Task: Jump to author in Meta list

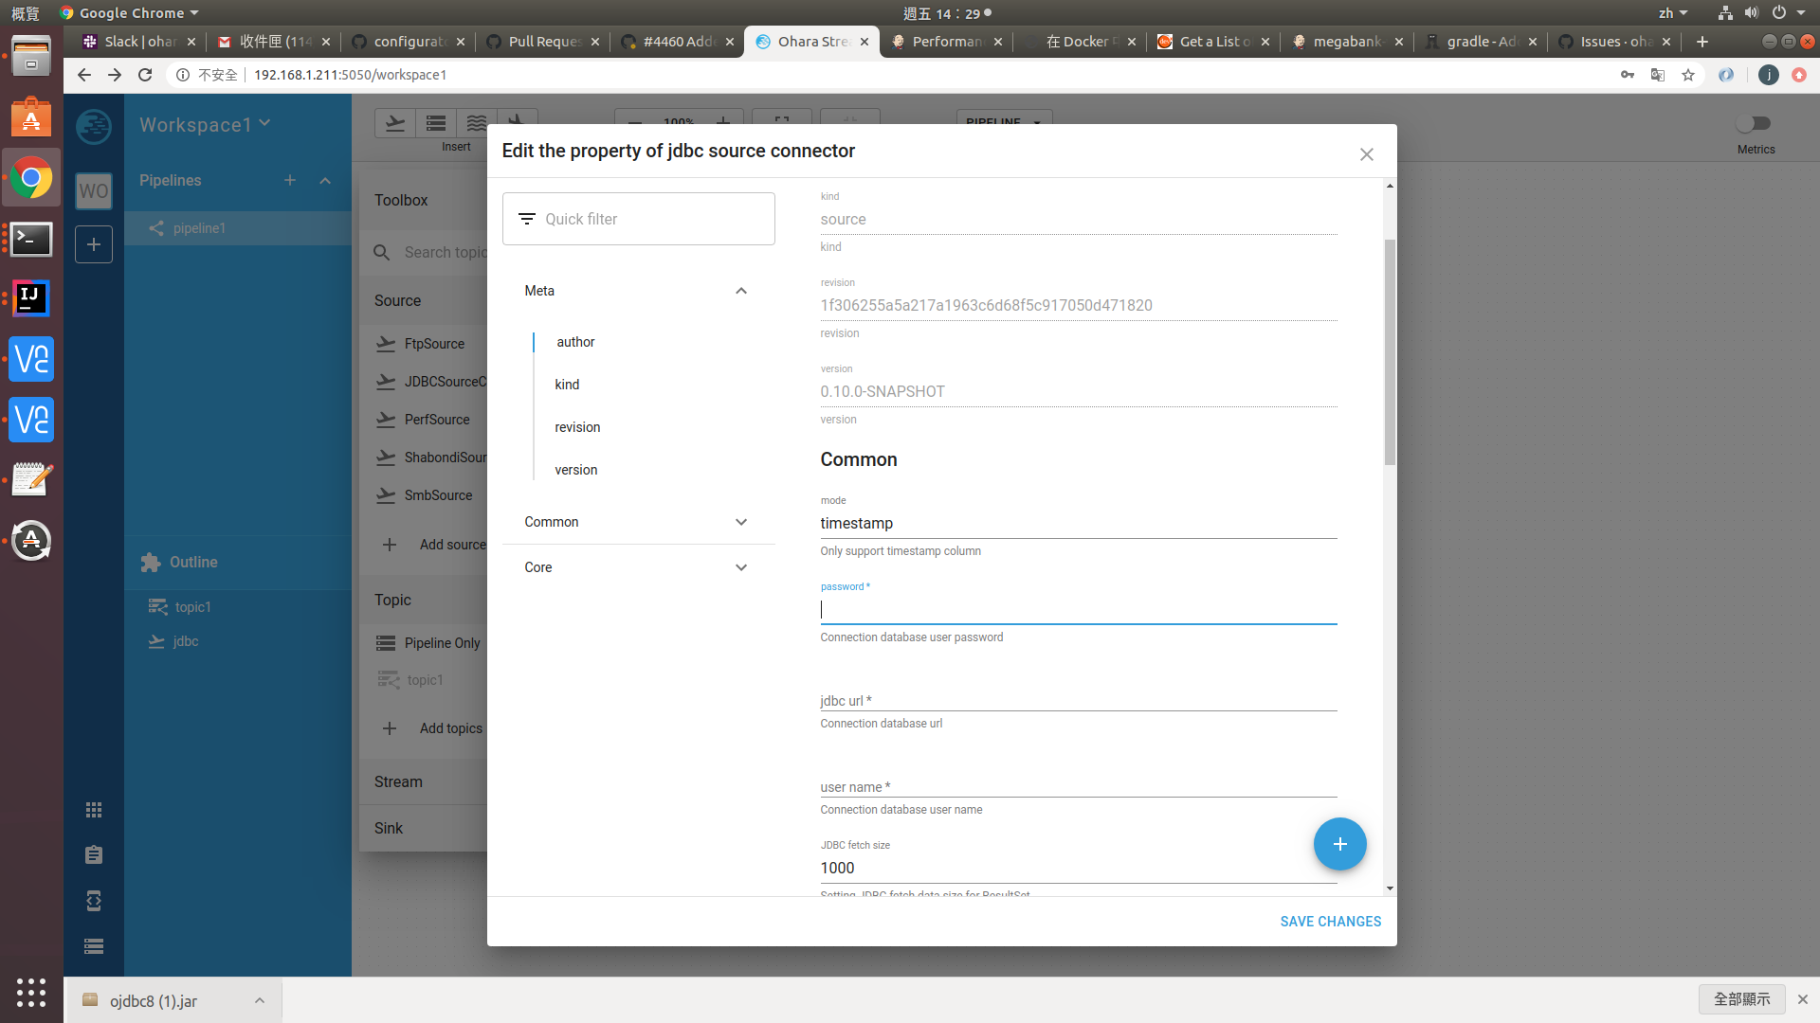Action: tap(575, 342)
